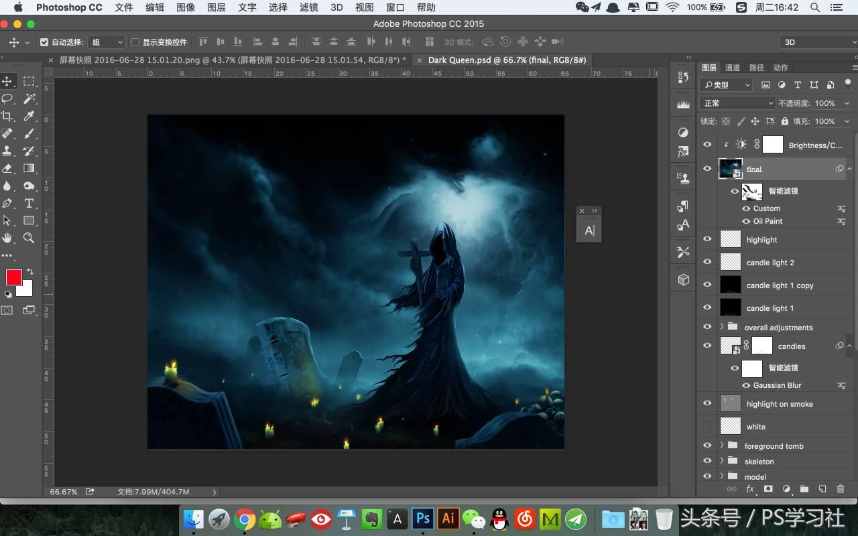
Task: Expand the skeleton layer group
Action: (x=722, y=461)
